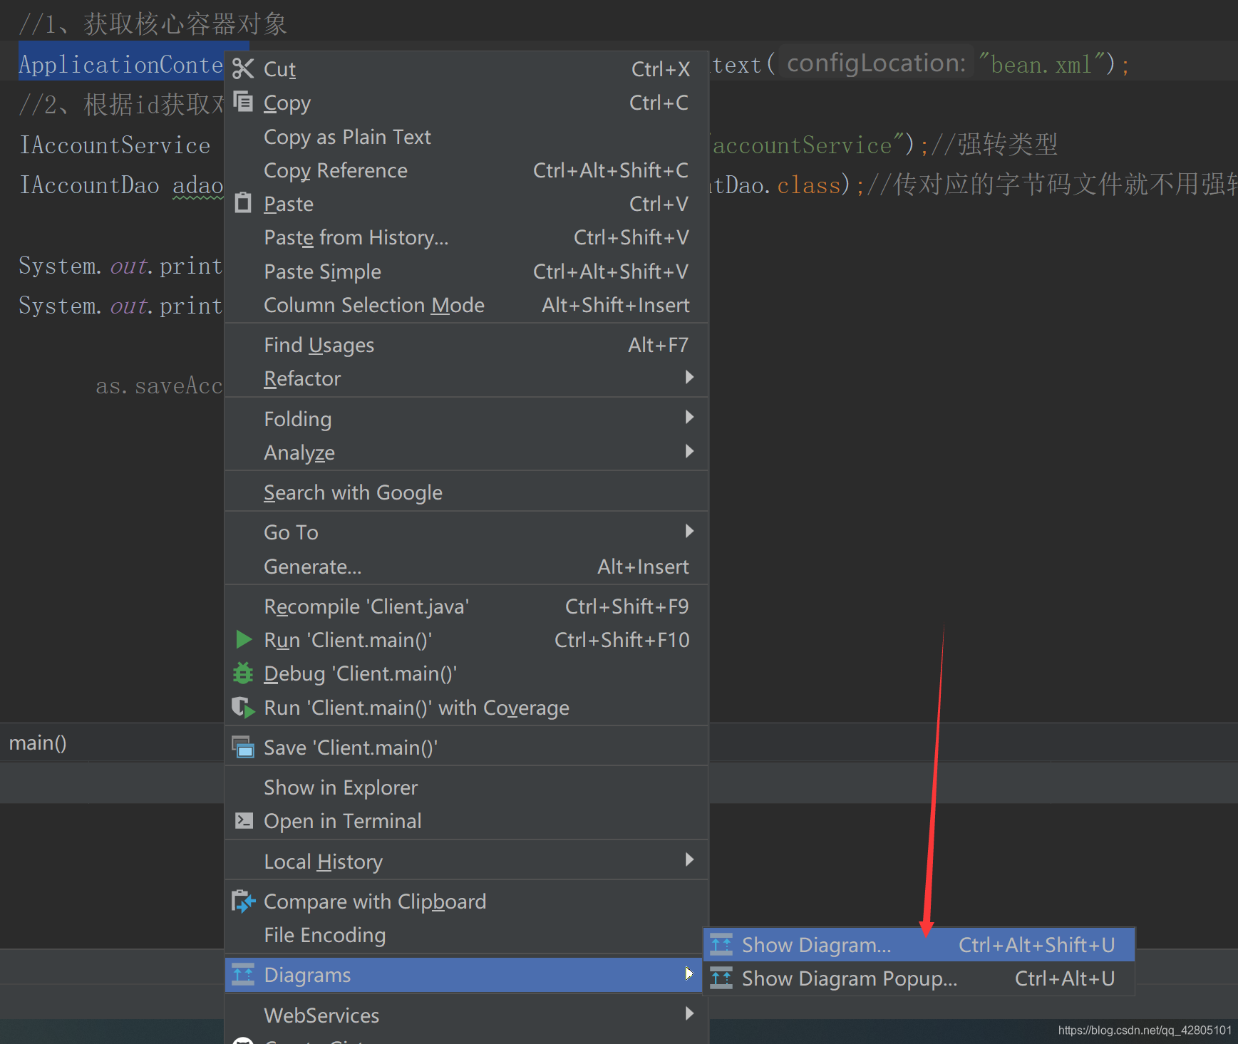Click the "bean.xml" string in code
The height and width of the screenshot is (1044, 1238).
click(x=1041, y=64)
